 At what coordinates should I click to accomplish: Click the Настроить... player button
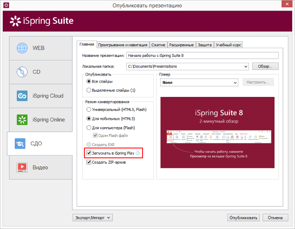[x=258, y=82]
